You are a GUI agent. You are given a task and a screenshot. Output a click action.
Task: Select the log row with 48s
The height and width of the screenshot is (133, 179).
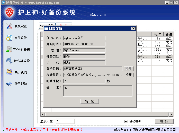click(x=155, y=42)
